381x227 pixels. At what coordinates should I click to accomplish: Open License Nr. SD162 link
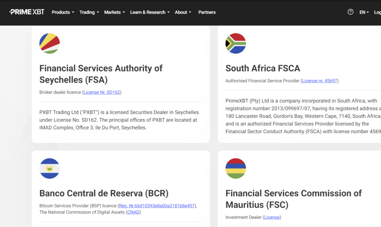[102, 92]
